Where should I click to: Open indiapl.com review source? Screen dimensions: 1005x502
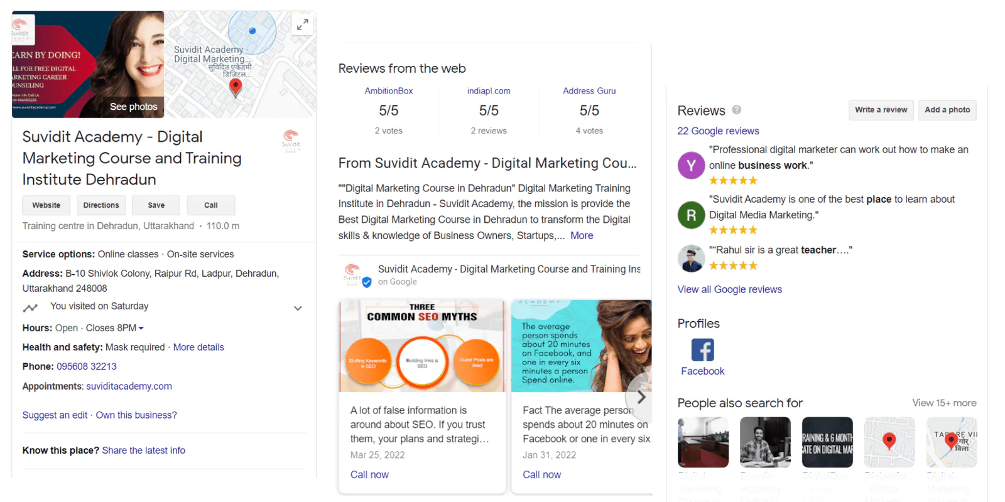coord(489,91)
